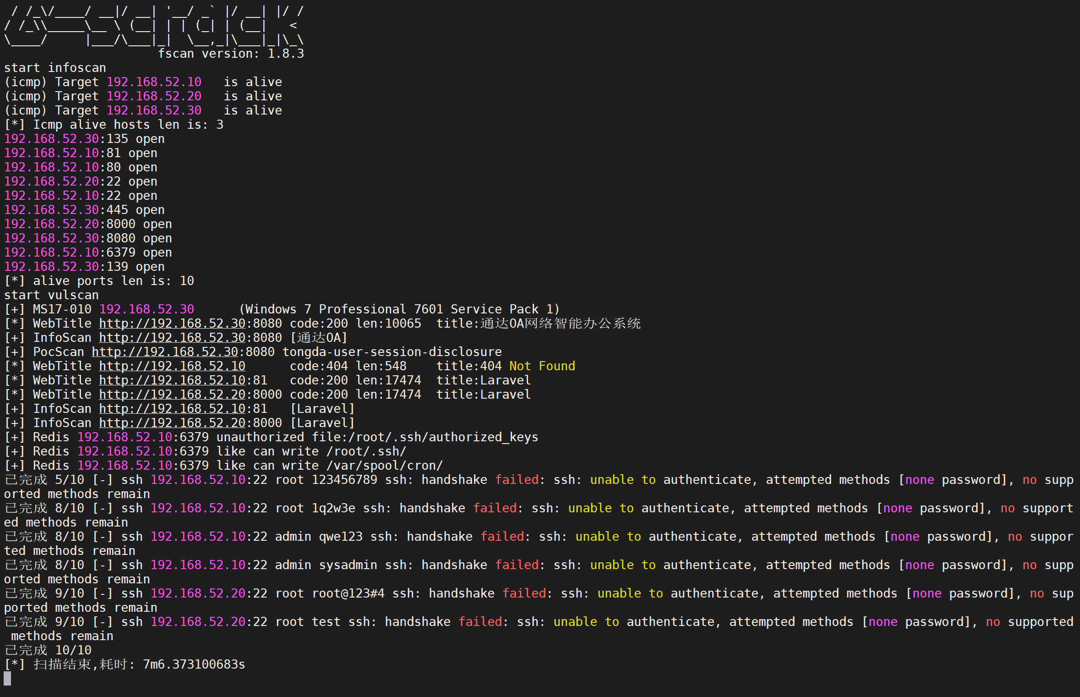Click InfoScan link http://192.168.52.10 Laravel
This screenshot has height=697, width=1080.
(x=172, y=409)
